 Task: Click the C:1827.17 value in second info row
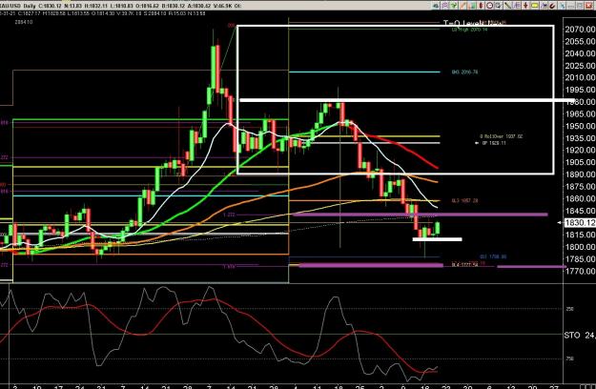point(30,13)
